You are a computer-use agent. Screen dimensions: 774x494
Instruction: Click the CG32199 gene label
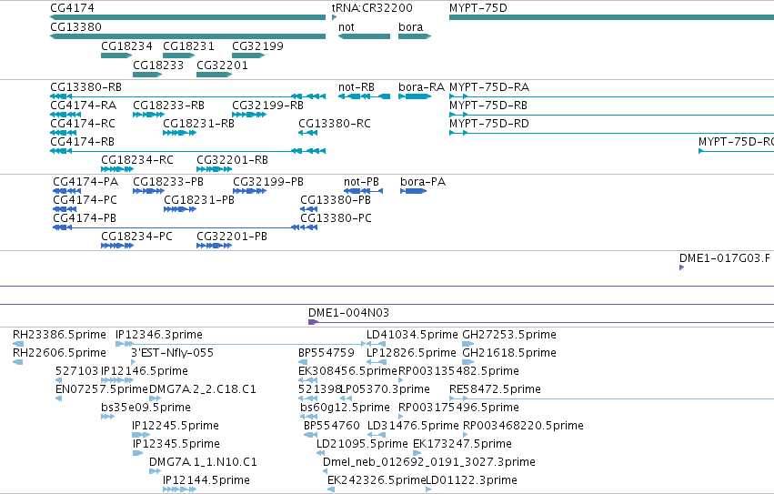coord(257,46)
